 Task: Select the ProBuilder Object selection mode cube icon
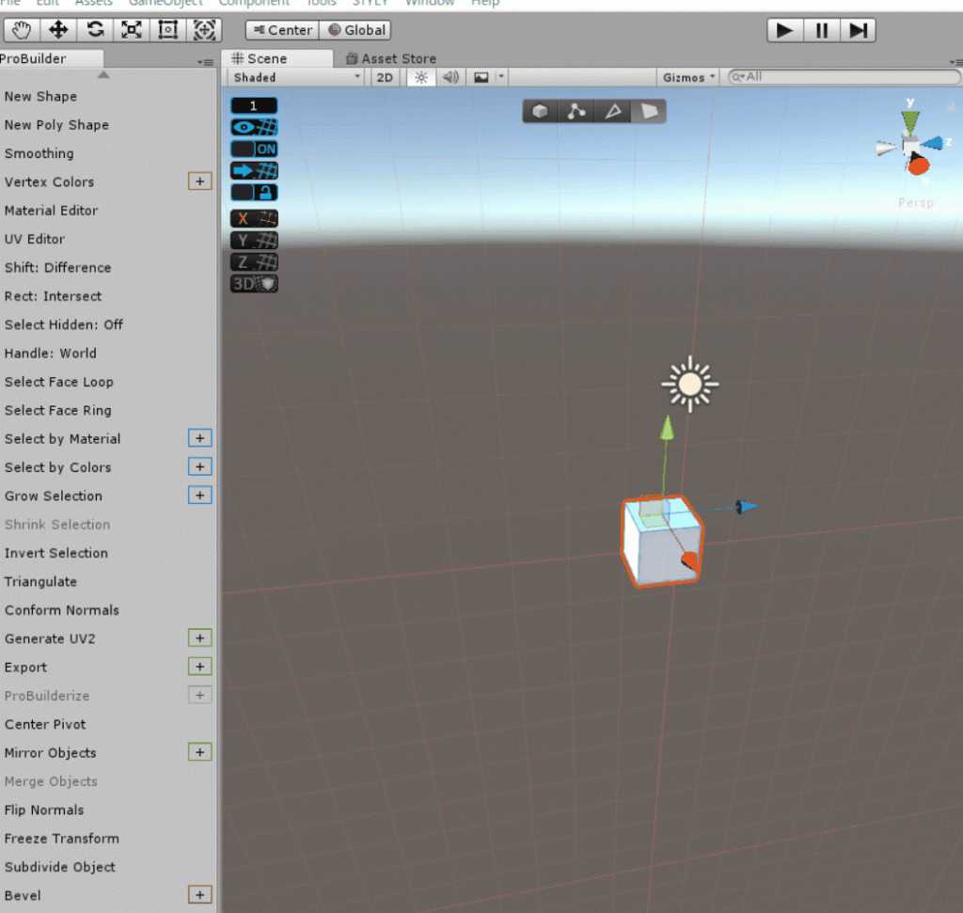(x=539, y=111)
